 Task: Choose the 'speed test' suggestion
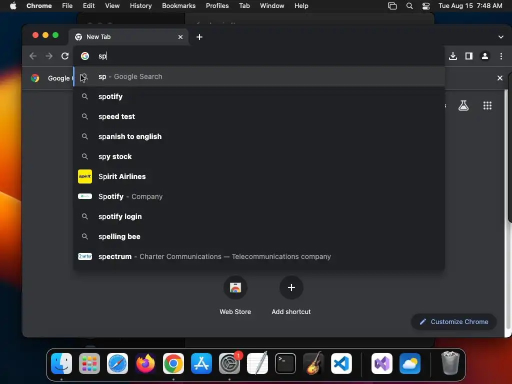coord(258,116)
